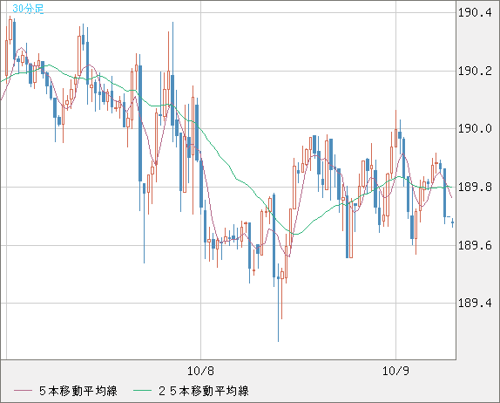
Task: Click the 190.0 price axis label
Action: (x=475, y=129)
